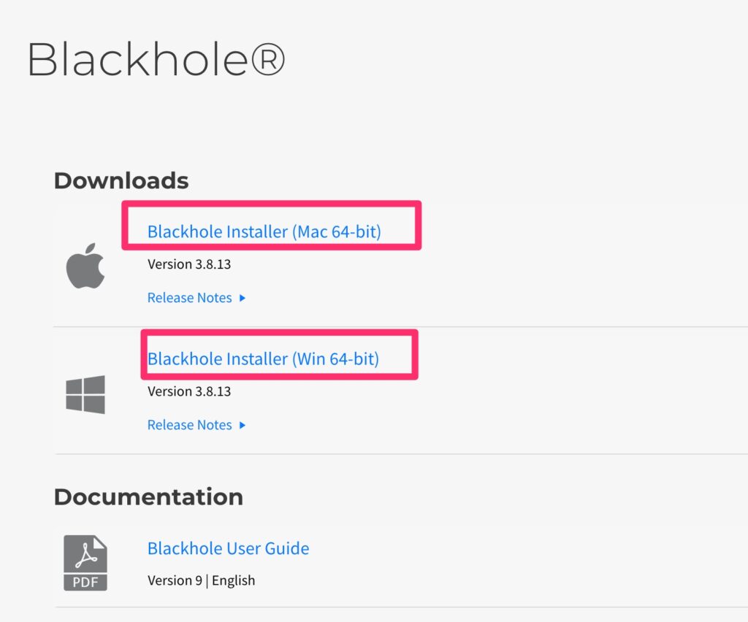The width and height of the screenshot is (748, 622).
Task: Click divider line between Mac and Windows rows
Action: tap(400, 326)
